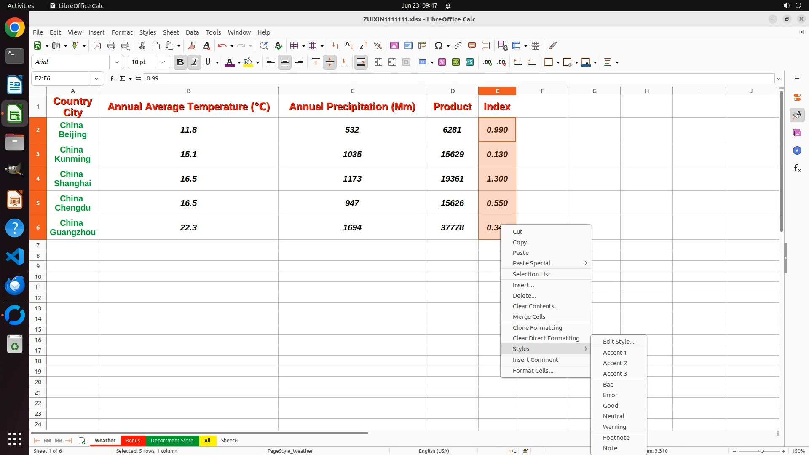Switch to the Department Store sheet tab
This screenshot has height=455, width=809.
pyautogui.click(x=172, y=441)
